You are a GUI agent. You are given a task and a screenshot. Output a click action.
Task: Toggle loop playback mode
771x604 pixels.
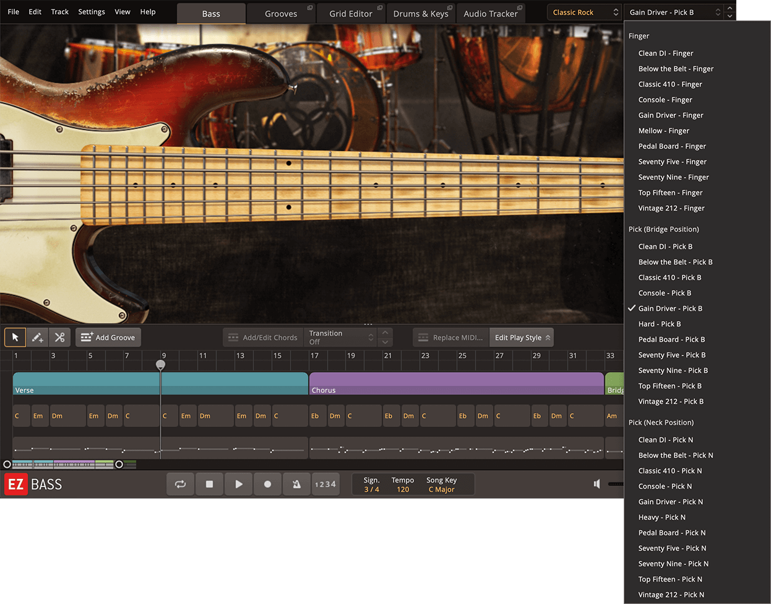[180, 484]
